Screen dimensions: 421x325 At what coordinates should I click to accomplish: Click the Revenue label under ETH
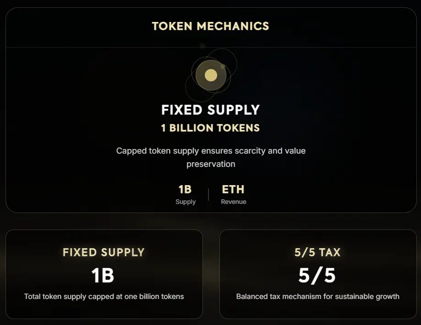pos(234,202)
